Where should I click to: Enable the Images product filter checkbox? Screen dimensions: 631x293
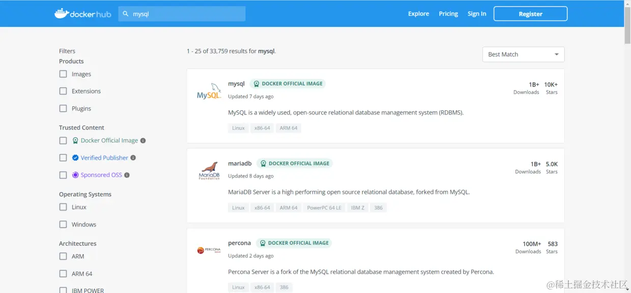click(63, 74)
